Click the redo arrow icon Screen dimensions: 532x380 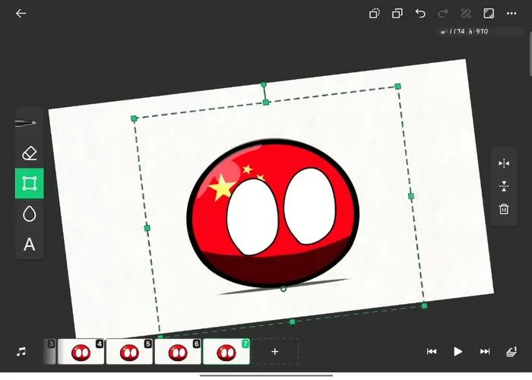pyautogui.click(x=443, y=14)
